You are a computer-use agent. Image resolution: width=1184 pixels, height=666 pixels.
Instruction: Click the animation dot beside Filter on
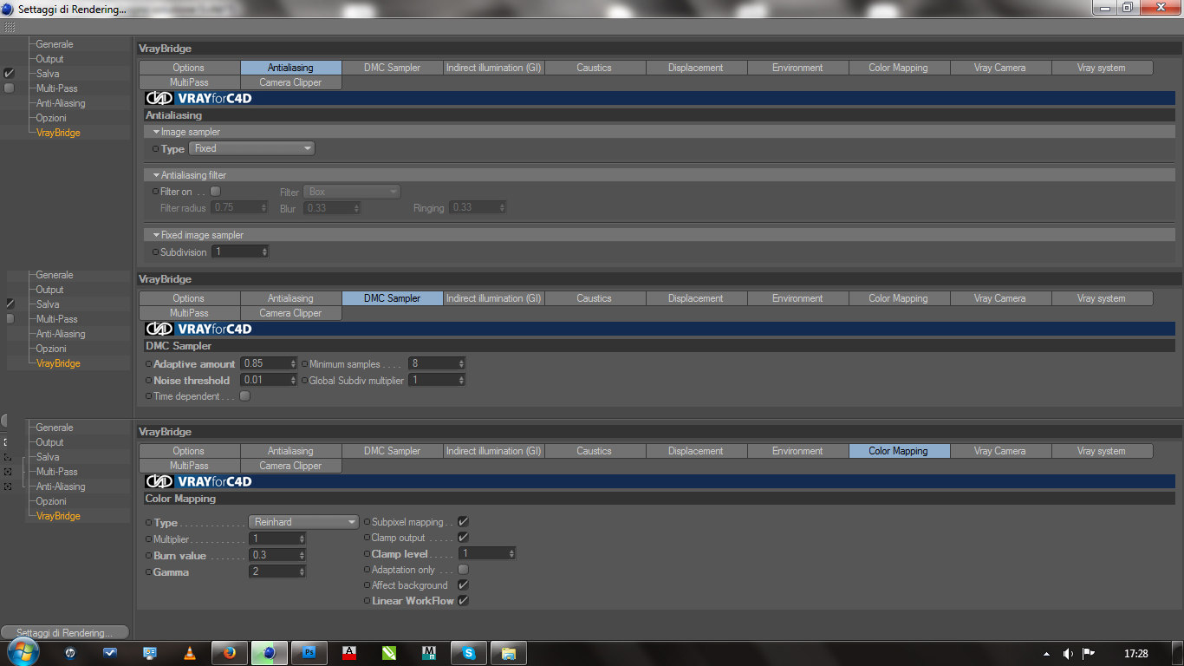click(x=156, y=192)
